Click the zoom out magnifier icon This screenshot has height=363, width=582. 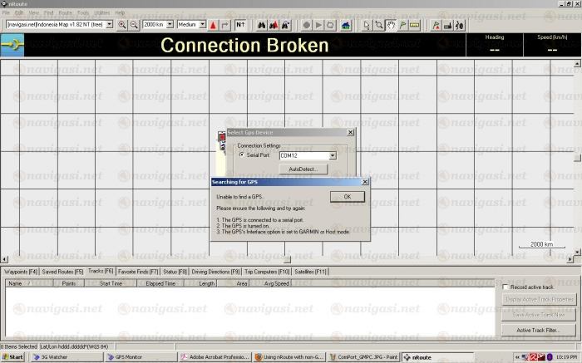[x=134, y=25]
